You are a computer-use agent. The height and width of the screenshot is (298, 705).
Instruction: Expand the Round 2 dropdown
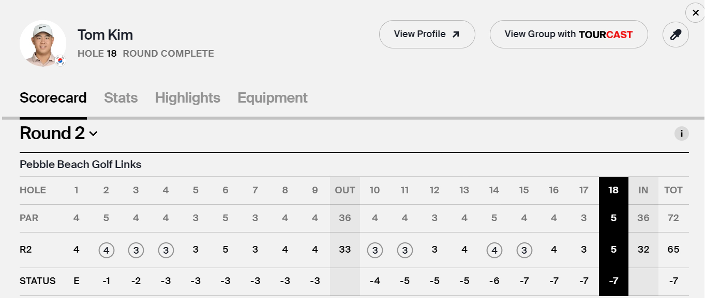point(58,134)
